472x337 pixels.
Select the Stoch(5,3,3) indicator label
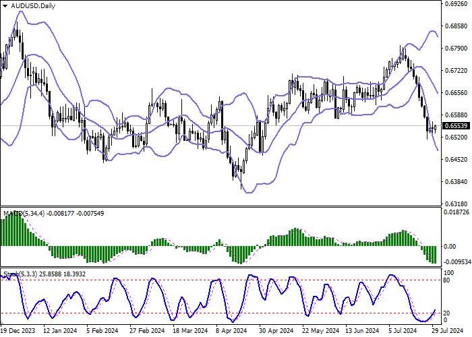(x=20, y=274)
